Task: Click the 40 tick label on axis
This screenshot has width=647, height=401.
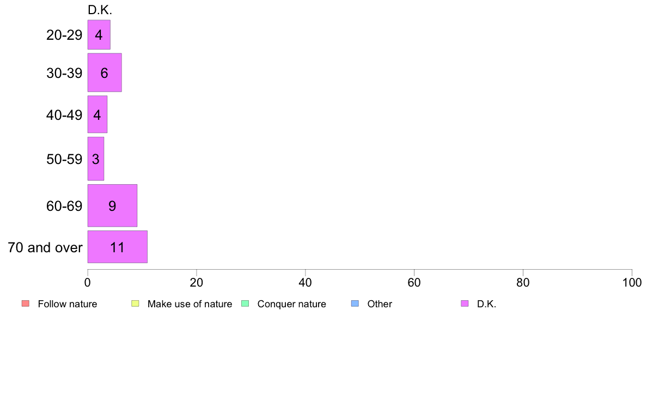Action: 306,282
